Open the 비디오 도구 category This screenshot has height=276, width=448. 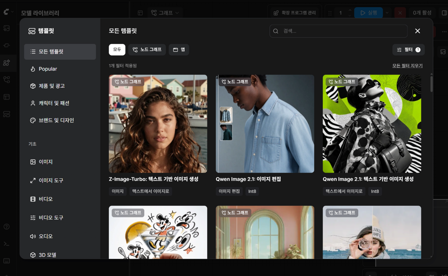60,218
